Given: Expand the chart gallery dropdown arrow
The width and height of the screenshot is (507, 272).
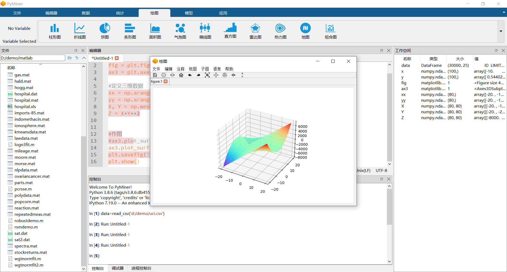Looking at the screenshot, I should pos(501,31).
